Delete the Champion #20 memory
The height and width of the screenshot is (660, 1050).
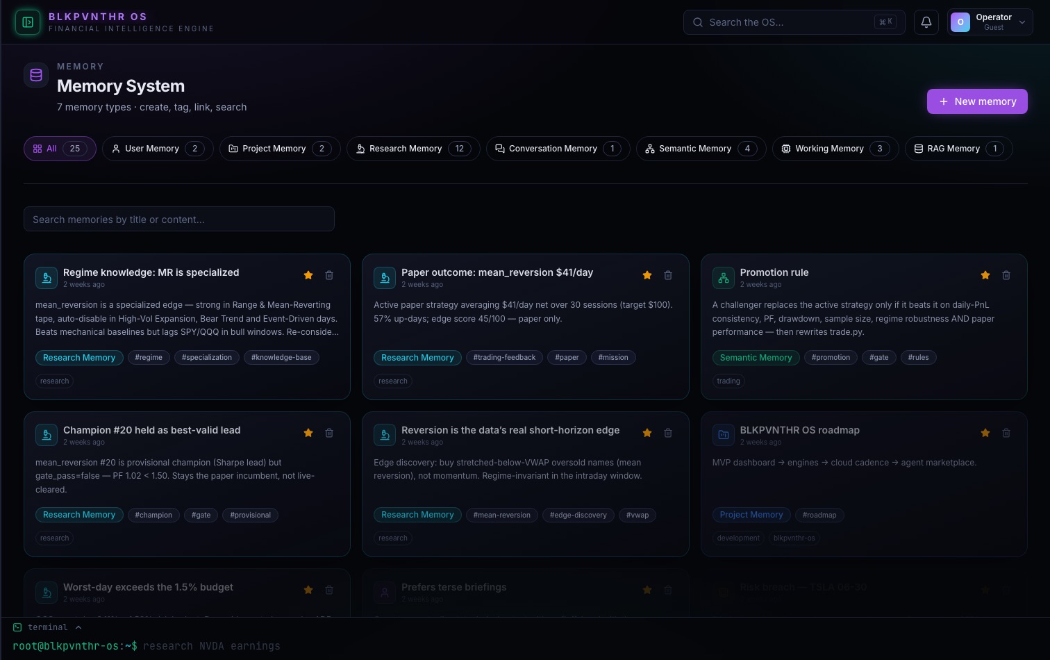pyautogui.click(x=329, y=433)
